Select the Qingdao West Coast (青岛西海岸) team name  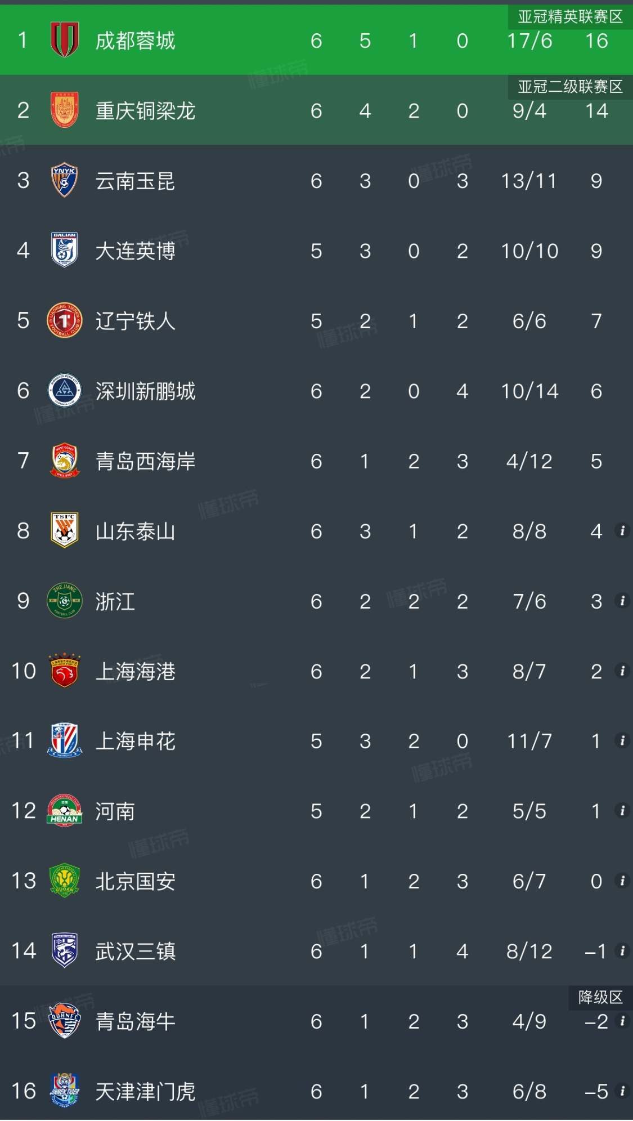(145, 461)
